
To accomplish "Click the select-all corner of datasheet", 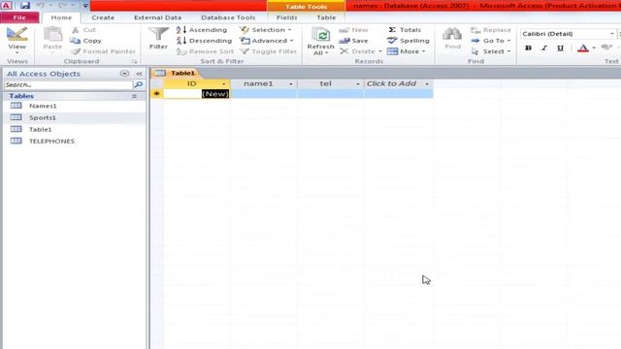I will coord(157,84).
